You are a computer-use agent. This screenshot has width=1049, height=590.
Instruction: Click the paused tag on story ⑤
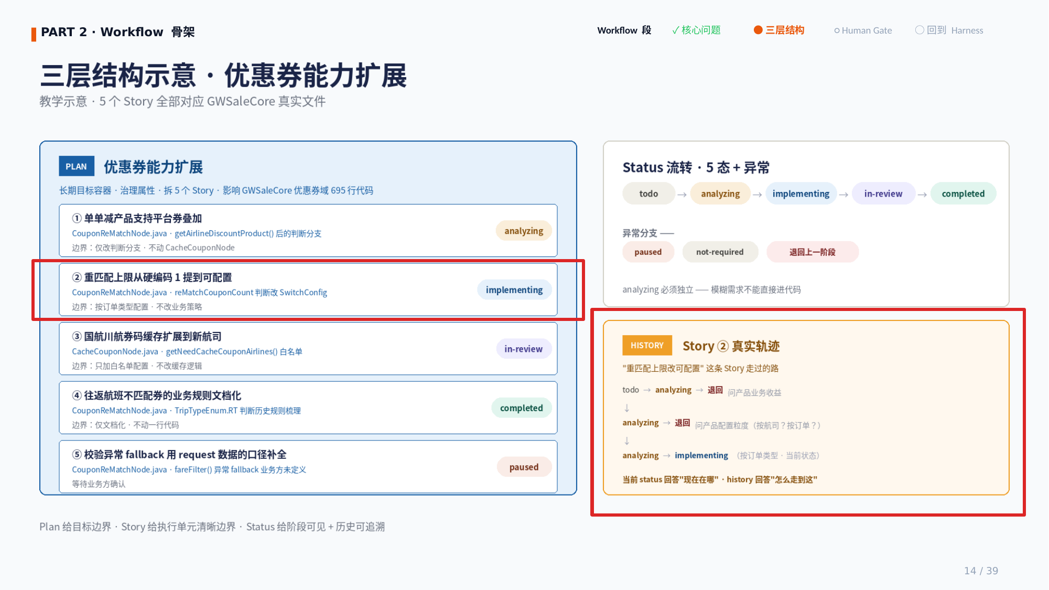[x=524, y=467]
